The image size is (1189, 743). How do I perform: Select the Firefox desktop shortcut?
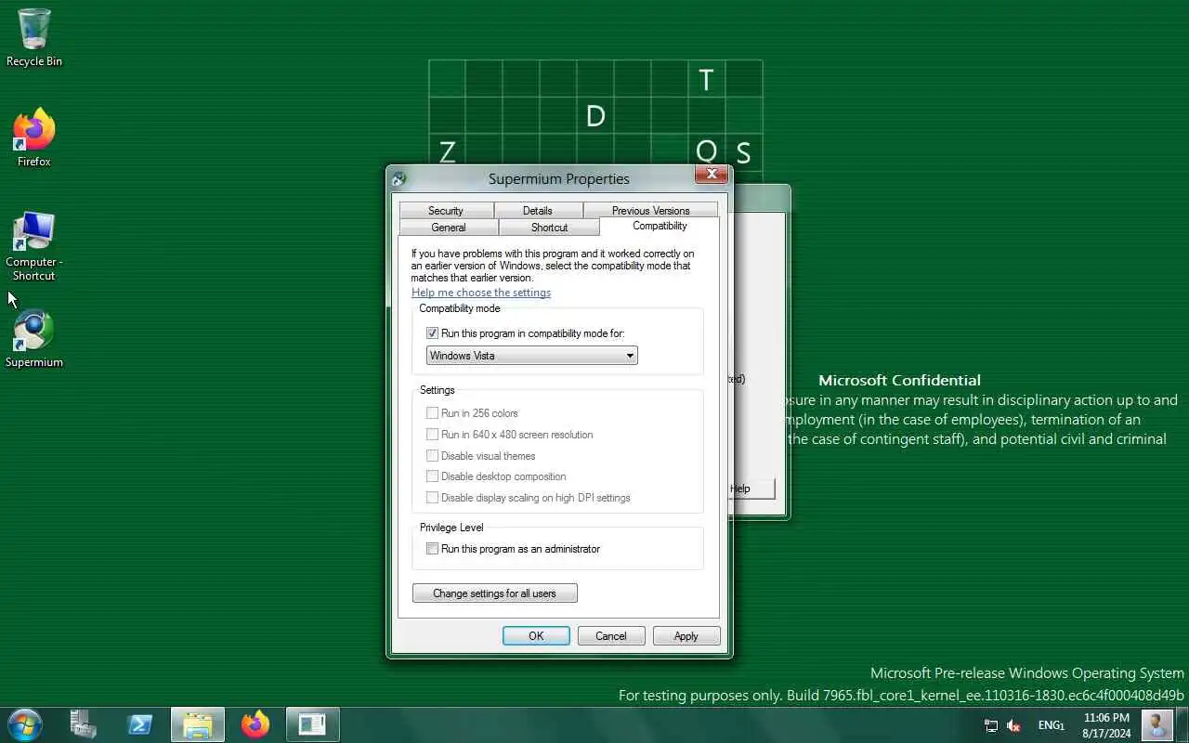tap(34, 138)
